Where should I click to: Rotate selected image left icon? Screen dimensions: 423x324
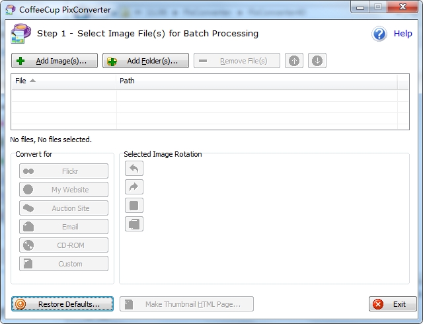pyautogui.click(x=134, y=169)
